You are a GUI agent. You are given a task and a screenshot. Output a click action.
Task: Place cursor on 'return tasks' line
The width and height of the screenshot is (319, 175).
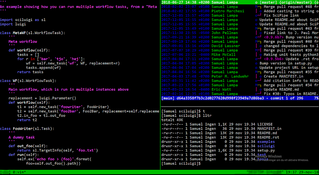[30, 72]
